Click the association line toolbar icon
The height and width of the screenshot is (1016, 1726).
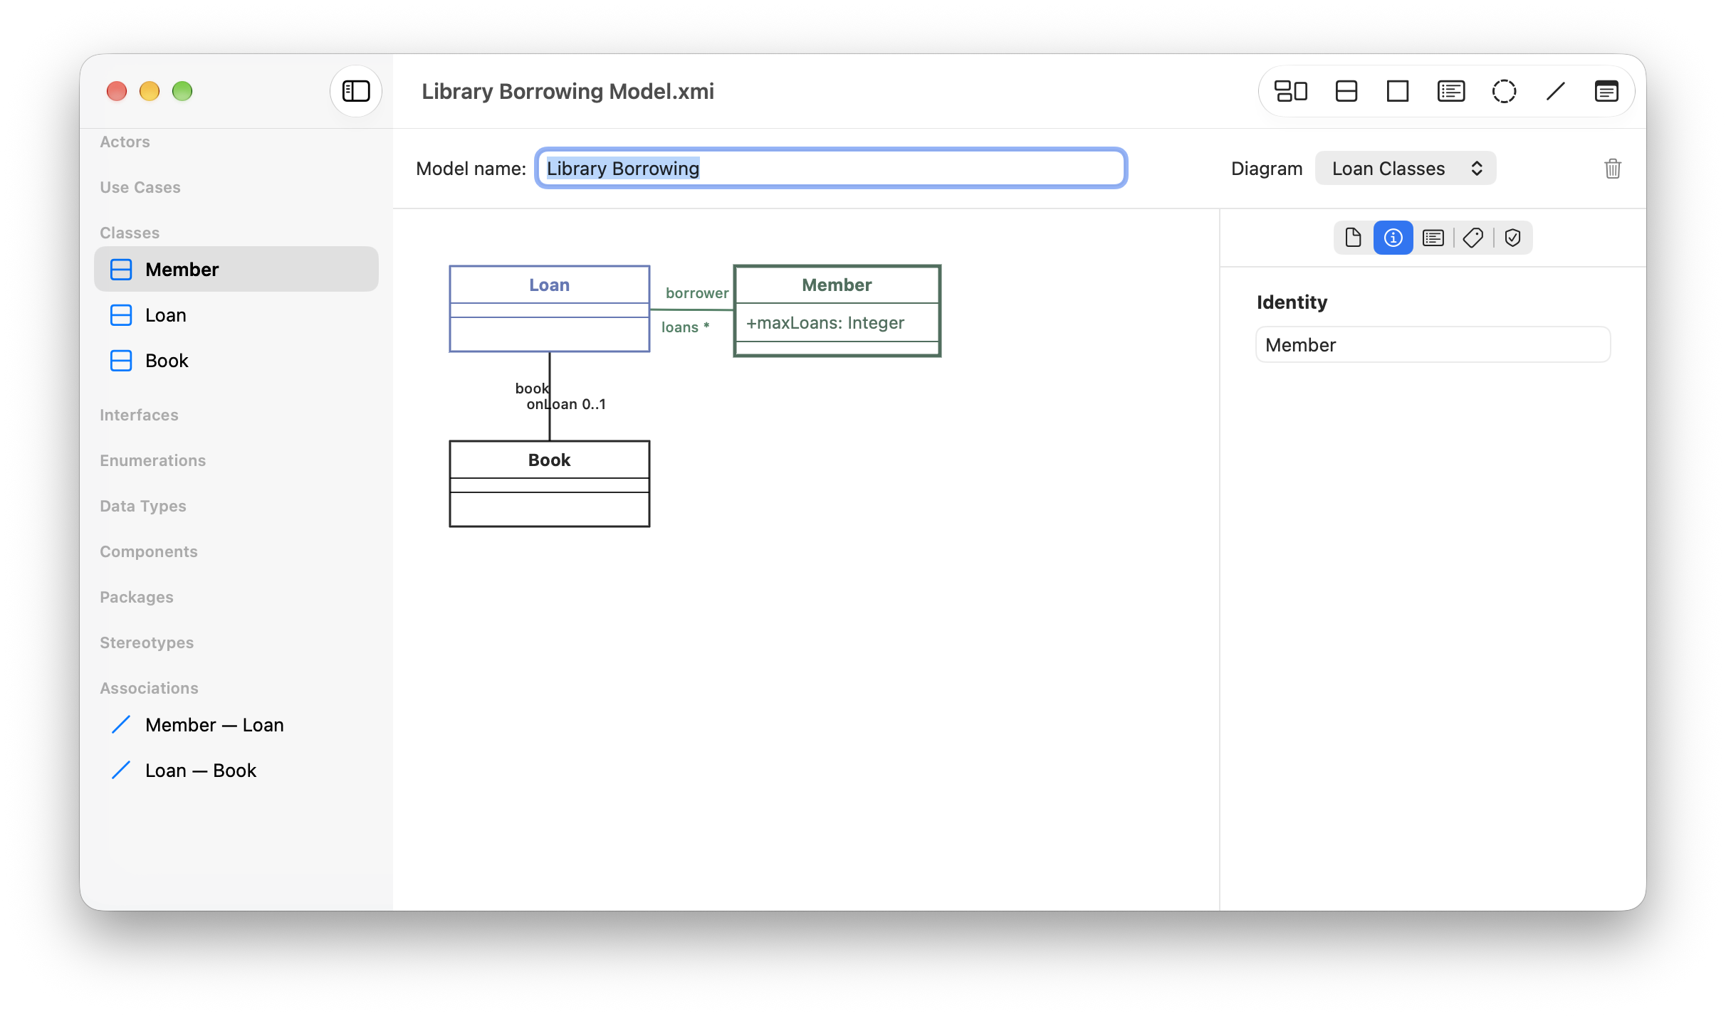click(1556, 91)
